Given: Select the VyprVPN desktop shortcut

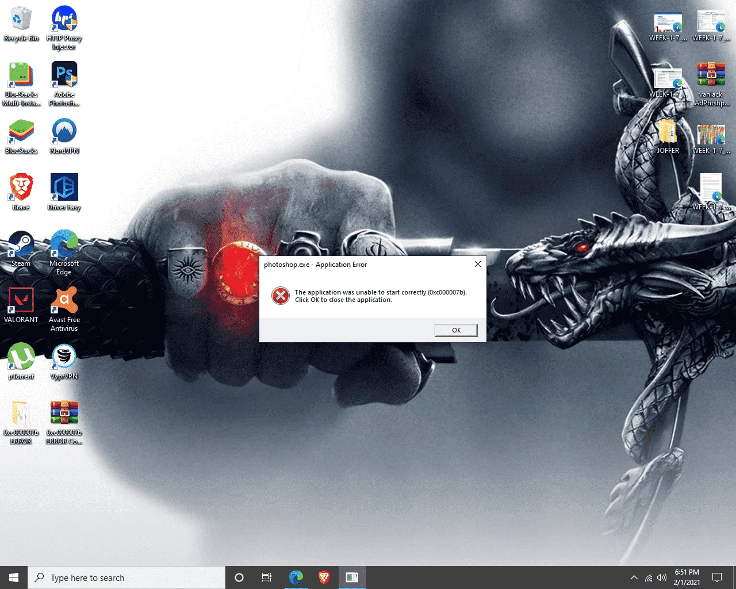Looking at the screenshot, I should point(64,362).
